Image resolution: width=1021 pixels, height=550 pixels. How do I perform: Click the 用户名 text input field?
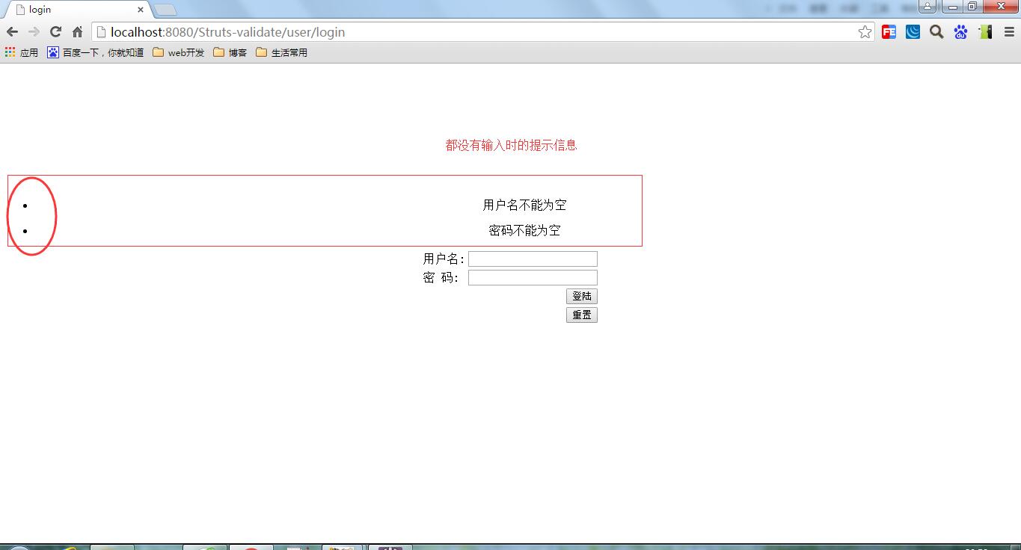(x=533, y=259)
